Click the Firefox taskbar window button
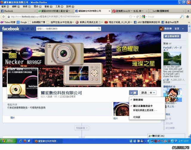Image resolution: width=191 pixels, height=150 pixels. click(x=48, y=141)
